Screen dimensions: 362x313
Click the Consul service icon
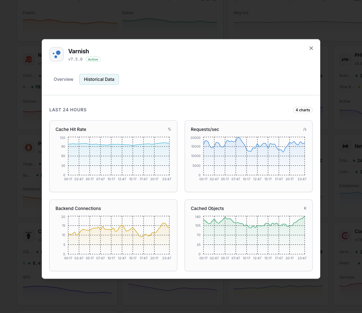pyautogui.click(x=345, y=236)
